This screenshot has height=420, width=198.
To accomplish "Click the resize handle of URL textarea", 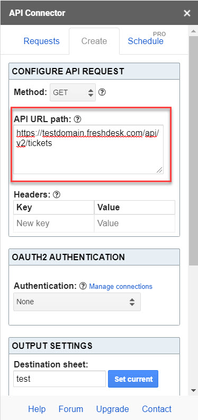I will (159, 170).
